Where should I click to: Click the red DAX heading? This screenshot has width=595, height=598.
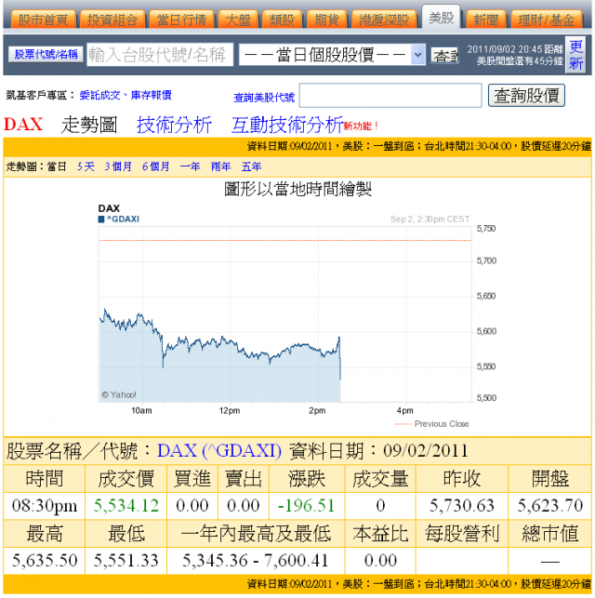click(23, 125)
